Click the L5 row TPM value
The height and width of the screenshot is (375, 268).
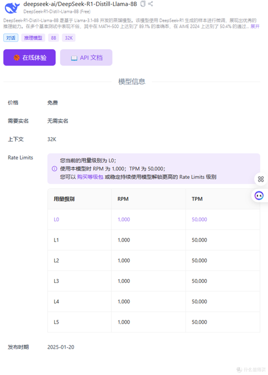(x=199, y=322)
